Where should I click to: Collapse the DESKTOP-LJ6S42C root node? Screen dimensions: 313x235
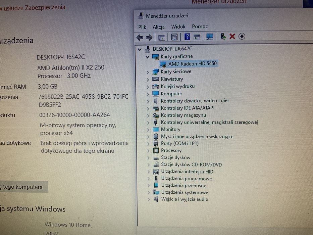[140, 49]
